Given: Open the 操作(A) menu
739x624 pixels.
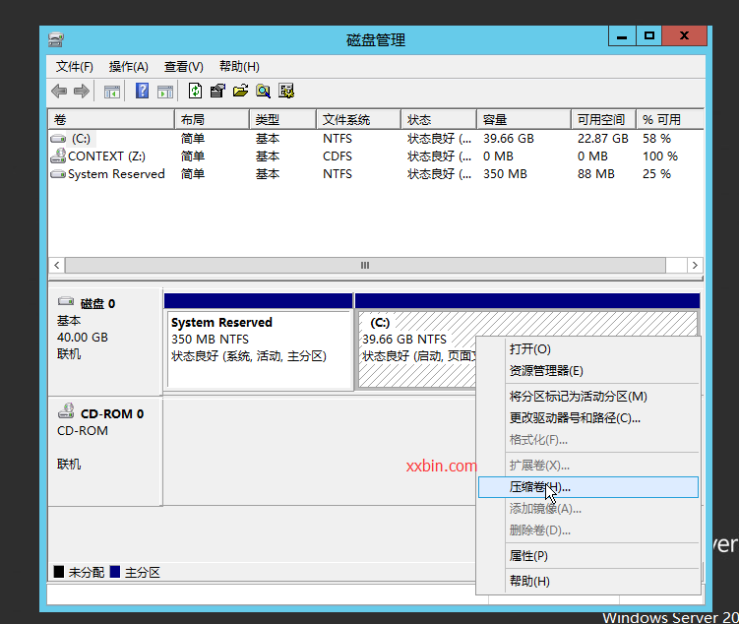Looking at the screenshot, I should [x=128, y=67].
